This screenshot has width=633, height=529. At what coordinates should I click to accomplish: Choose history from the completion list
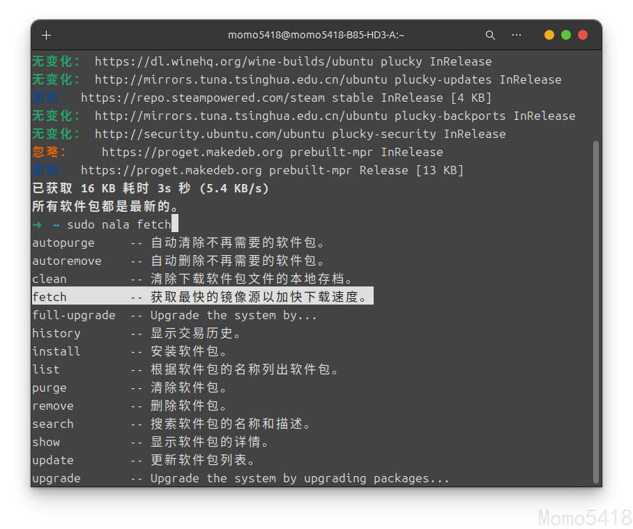point(56,333)
